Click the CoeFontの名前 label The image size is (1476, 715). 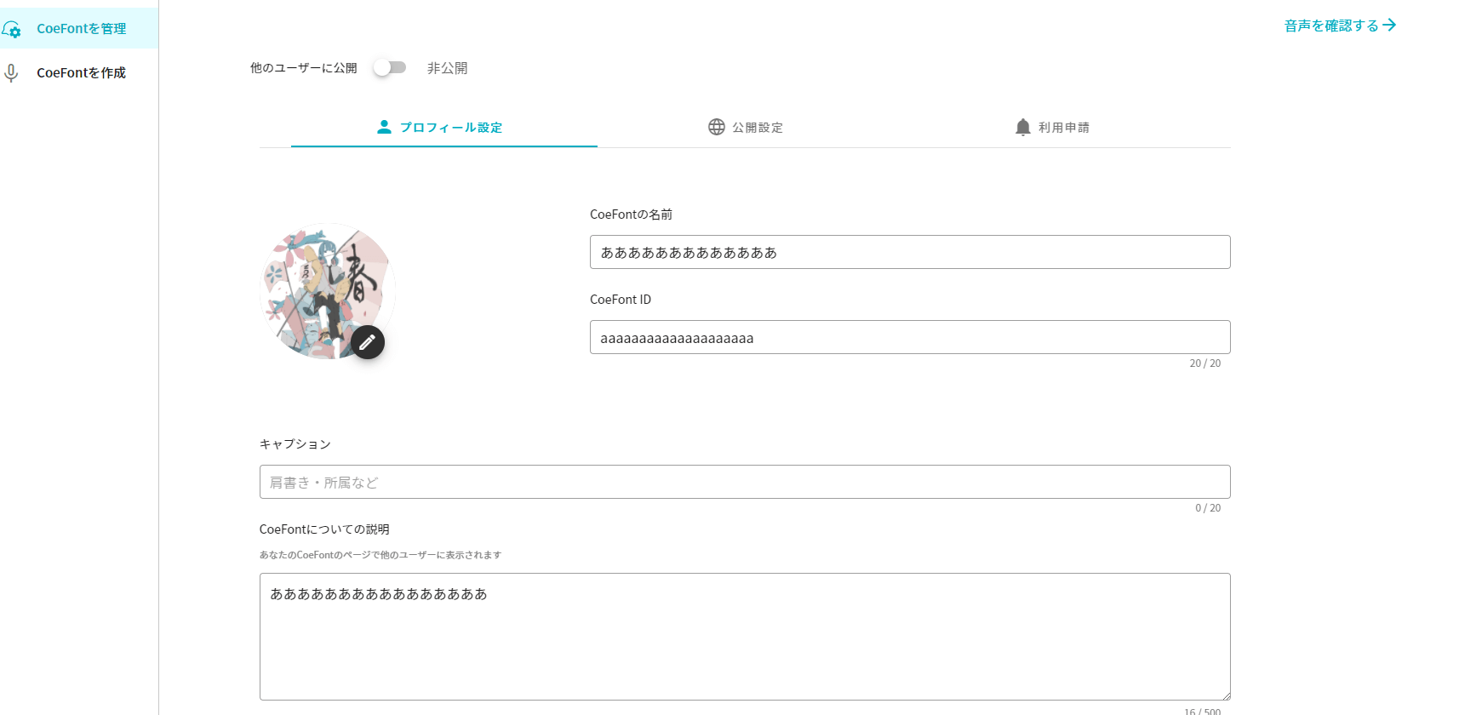631,214
